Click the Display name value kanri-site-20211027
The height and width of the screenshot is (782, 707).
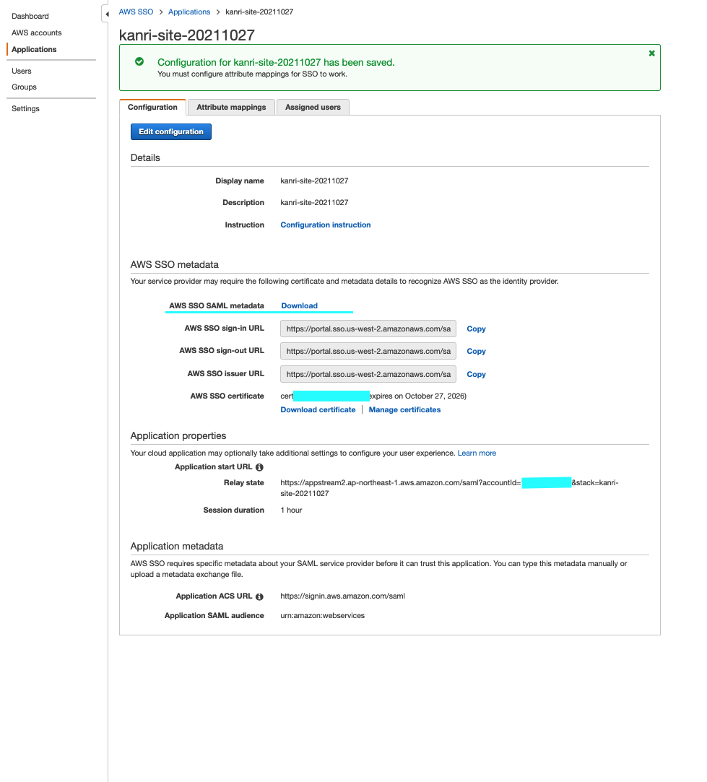pos(314,181)
